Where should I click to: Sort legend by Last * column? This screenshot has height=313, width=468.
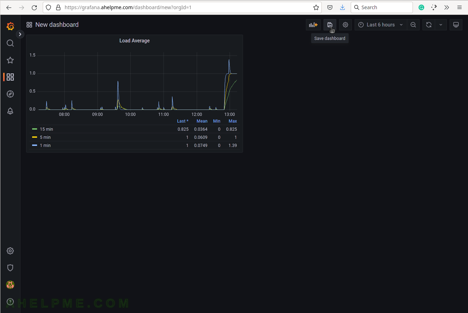click(x=183, y=121)
